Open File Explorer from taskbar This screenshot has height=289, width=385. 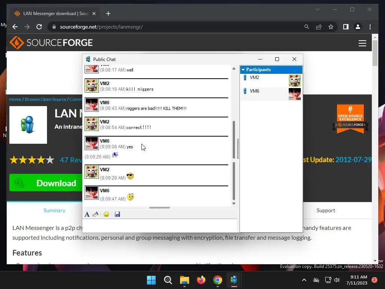tap(184, 280)
